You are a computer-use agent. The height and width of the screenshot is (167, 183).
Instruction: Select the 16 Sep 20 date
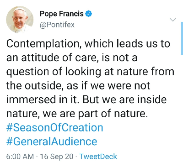[57, 157]
